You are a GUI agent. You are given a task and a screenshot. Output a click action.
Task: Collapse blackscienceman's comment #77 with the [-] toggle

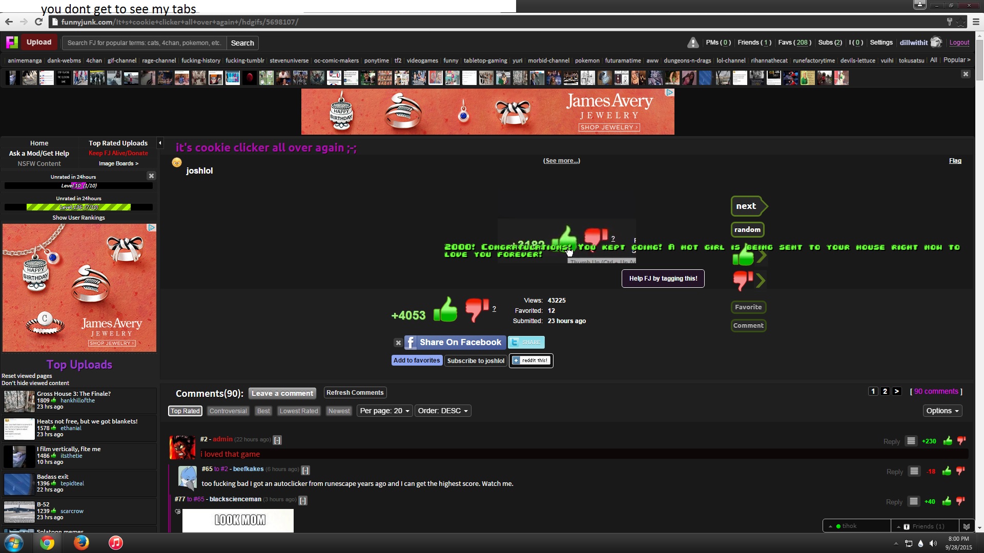coord(303,500)
